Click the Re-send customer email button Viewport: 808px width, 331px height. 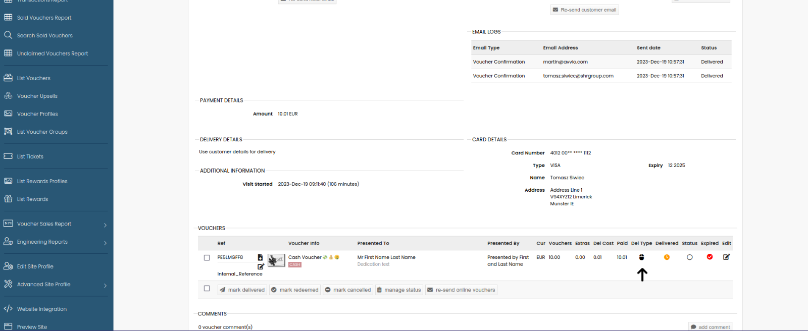tap(584, 10)
